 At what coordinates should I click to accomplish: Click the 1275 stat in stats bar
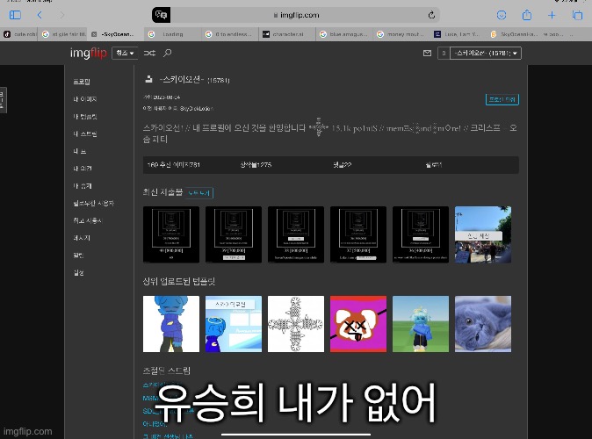click(256, 164)
